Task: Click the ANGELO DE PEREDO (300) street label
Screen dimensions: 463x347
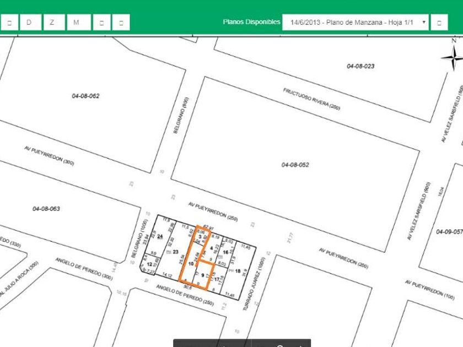Action: tap(84, 269)
